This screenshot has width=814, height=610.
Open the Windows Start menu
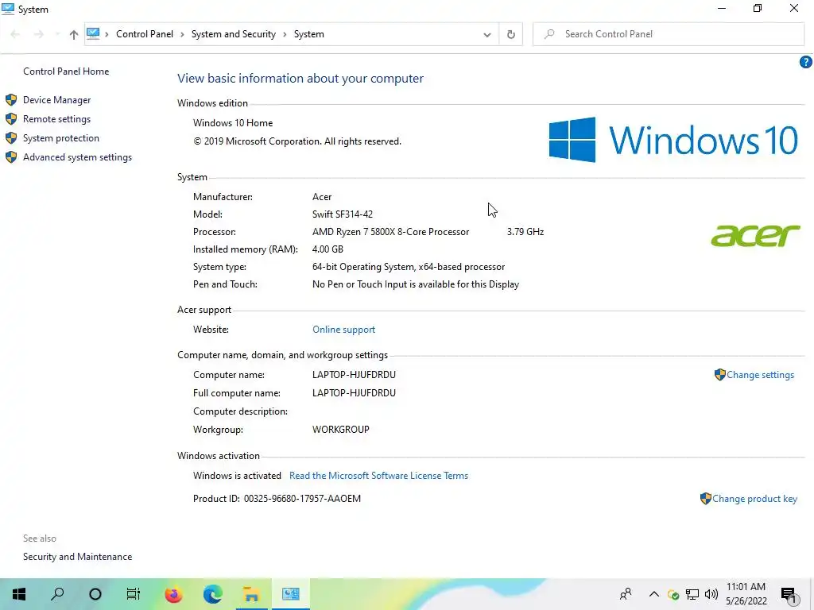[x=19, y=594]
